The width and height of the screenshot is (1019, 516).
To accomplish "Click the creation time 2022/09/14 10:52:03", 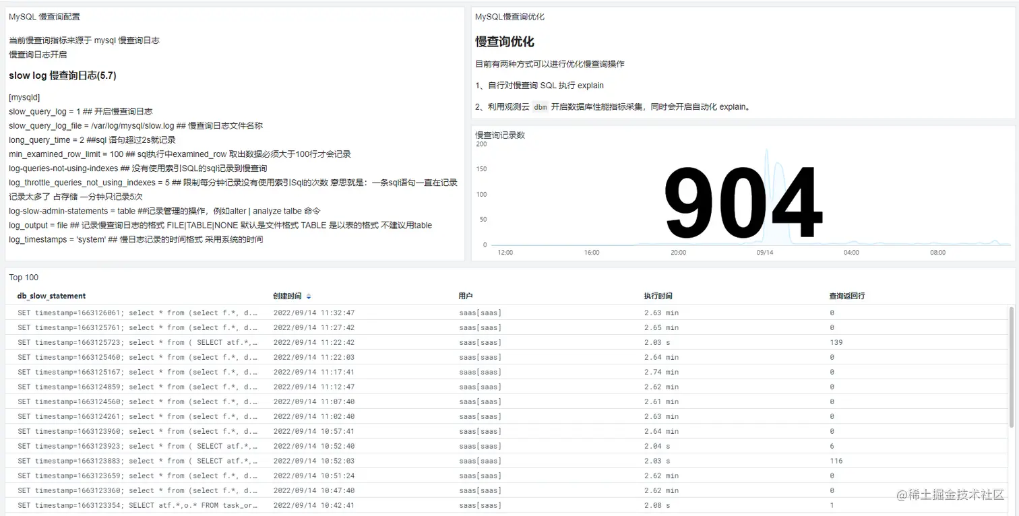I will tap(313, 461).
